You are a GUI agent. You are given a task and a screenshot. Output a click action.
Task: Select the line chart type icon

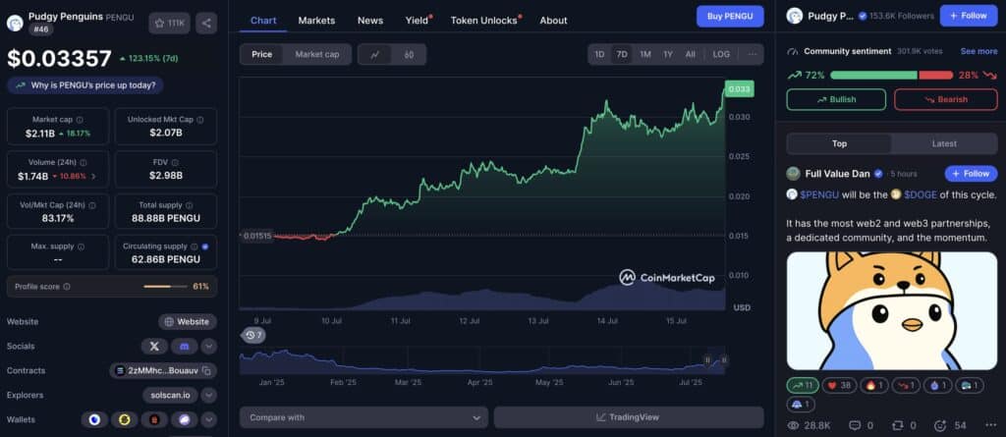pyautogui.click(x=375, y=55)
